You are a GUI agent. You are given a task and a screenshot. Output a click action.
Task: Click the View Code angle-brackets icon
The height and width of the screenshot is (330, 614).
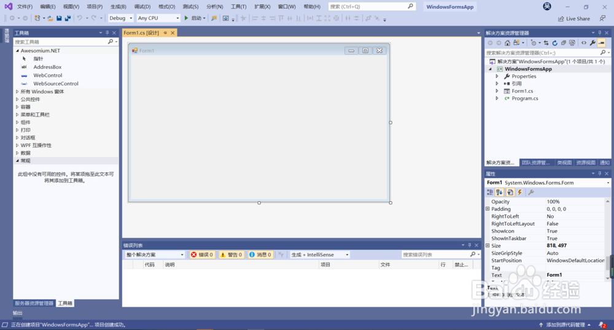[x=584, y=43]
